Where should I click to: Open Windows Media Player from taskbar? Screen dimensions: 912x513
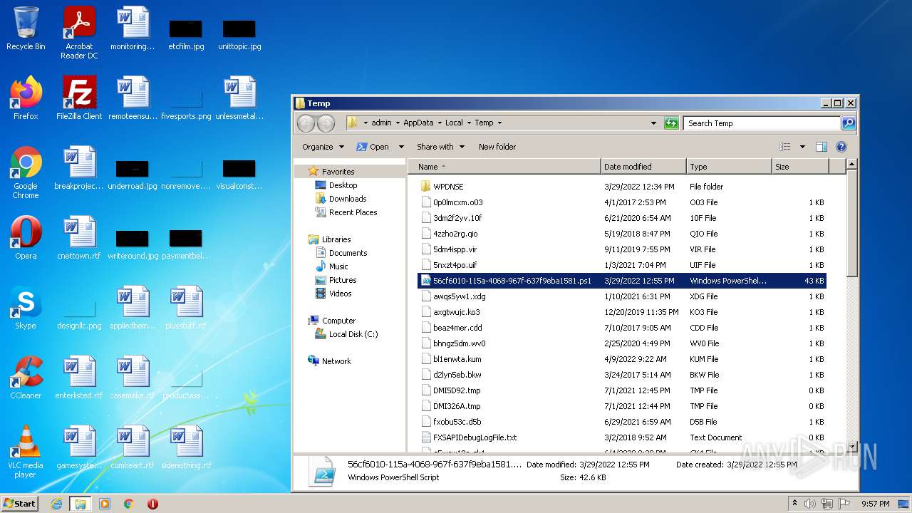coord(105,504)
